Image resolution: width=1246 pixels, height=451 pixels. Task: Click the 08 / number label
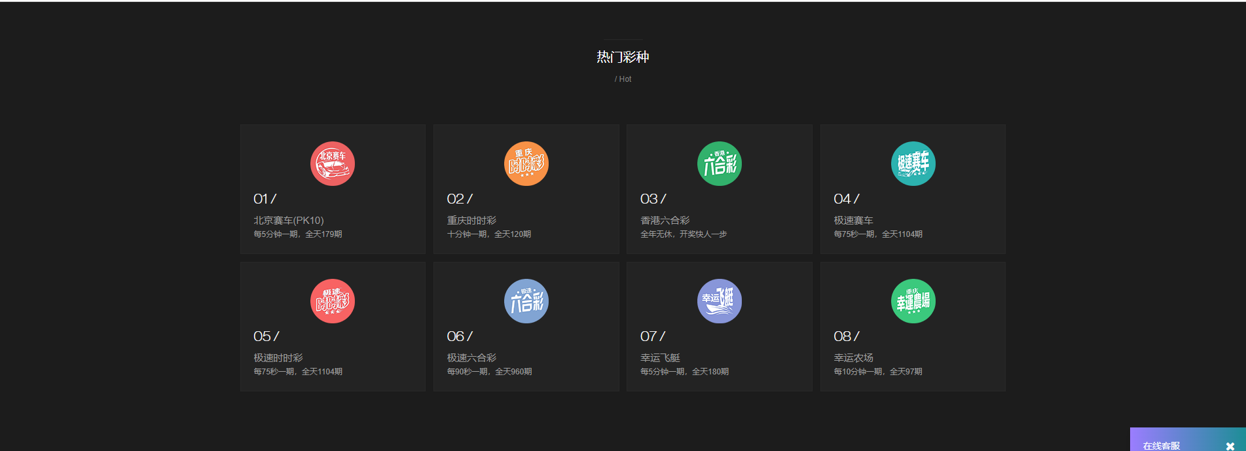pyautogui.click(x=847, y=336)
